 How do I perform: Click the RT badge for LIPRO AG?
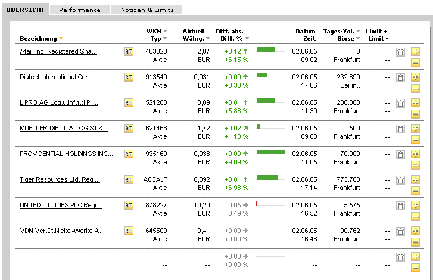(129, 103)
